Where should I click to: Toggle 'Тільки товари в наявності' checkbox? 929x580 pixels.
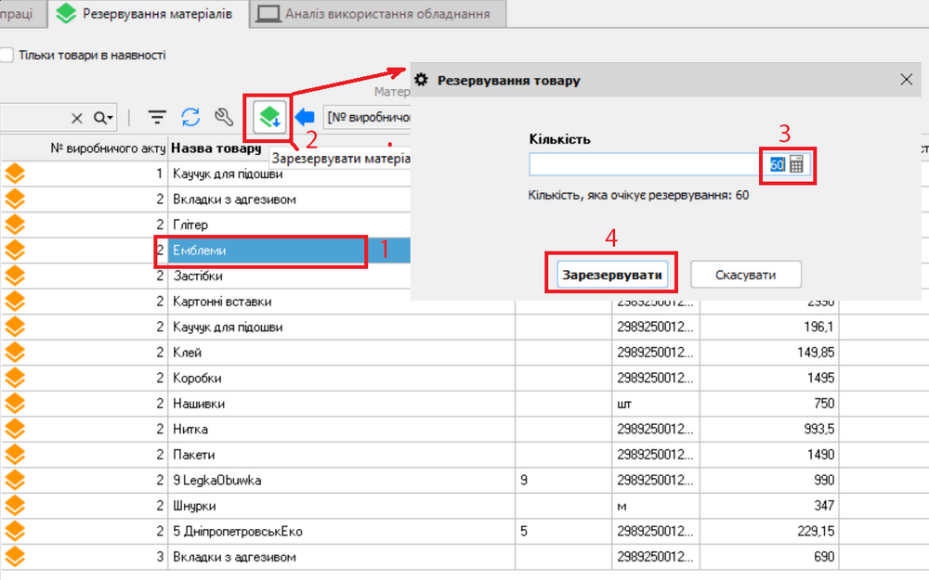[x=7, y=55]
